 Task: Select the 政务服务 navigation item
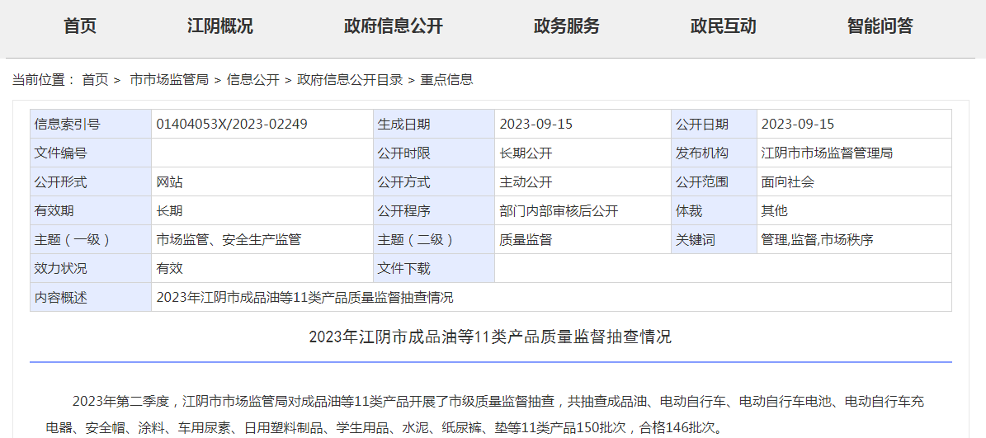tap(566, 26)
